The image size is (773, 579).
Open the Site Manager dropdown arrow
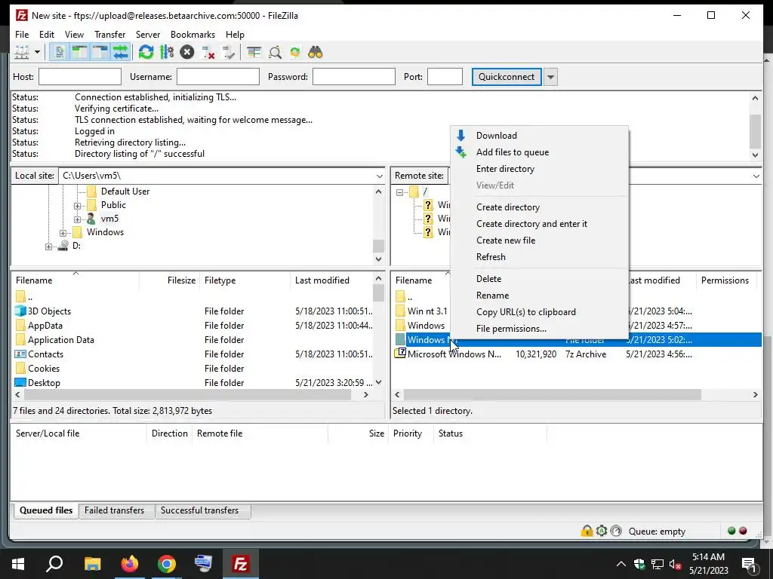[x=37, y=52]
